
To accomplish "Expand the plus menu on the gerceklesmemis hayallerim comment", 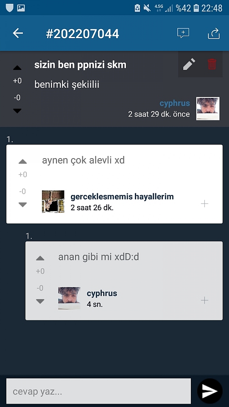I will (x=204, y=204).
